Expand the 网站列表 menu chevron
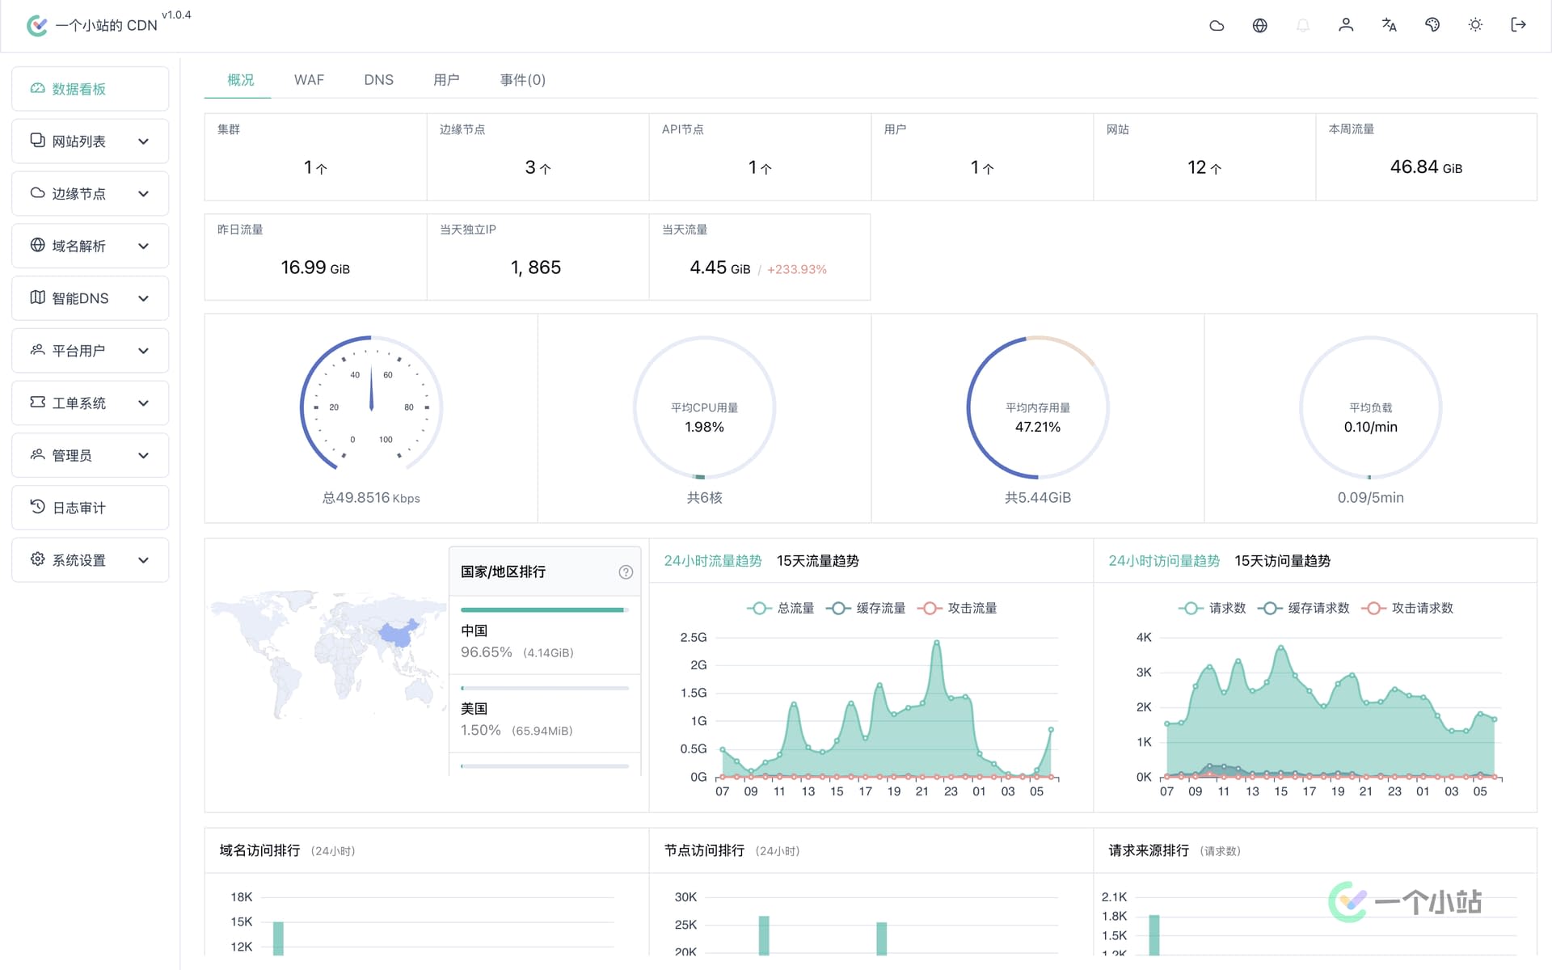The width and height of the screenshot is (1552, 970). click(143, 141)
